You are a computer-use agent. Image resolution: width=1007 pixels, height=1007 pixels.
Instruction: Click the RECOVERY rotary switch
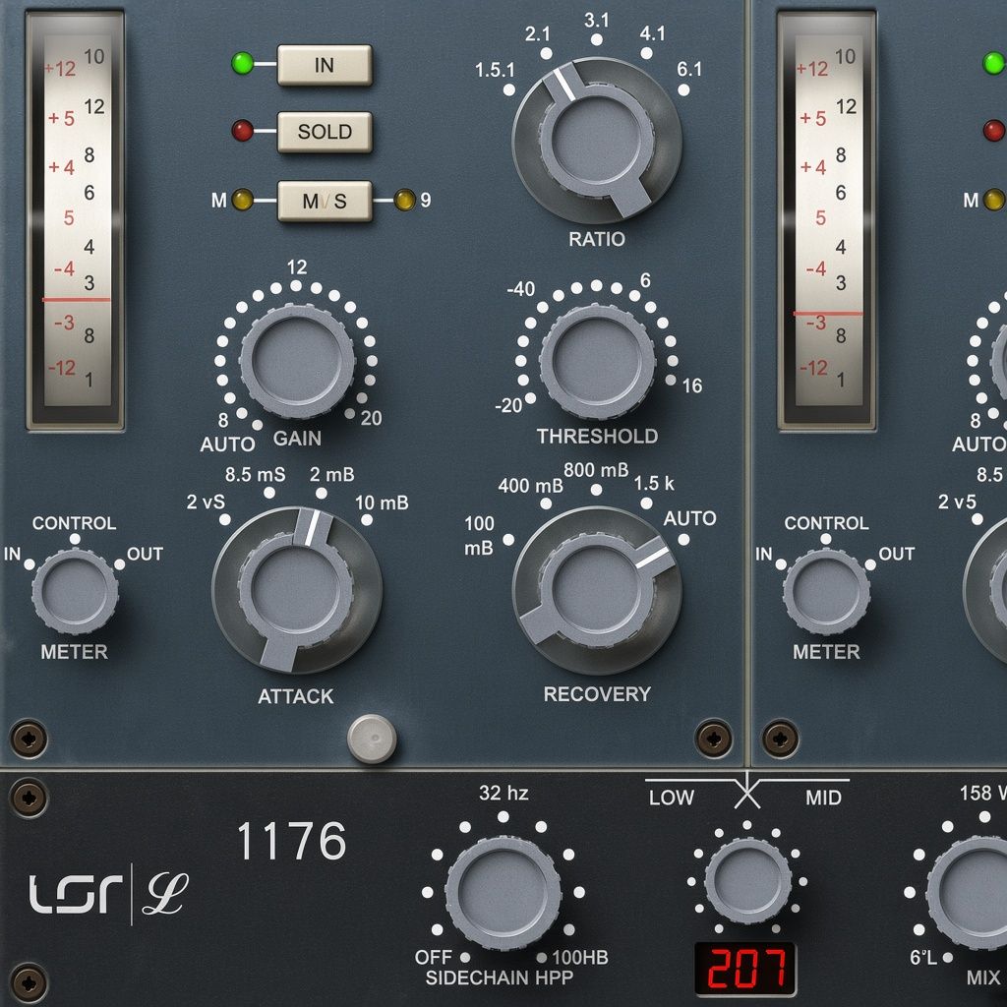coord(597,590)
